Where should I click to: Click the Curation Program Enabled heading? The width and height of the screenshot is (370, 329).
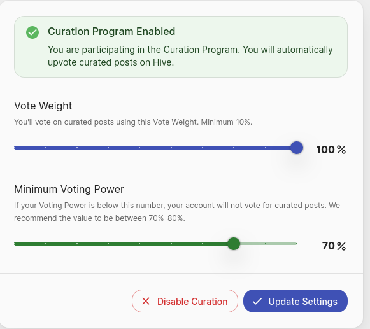pos(111,31)
